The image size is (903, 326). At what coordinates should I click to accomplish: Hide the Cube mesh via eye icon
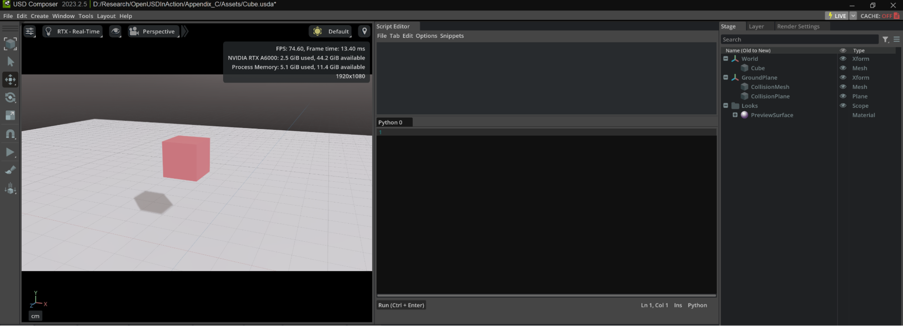(x=843, y=68)
